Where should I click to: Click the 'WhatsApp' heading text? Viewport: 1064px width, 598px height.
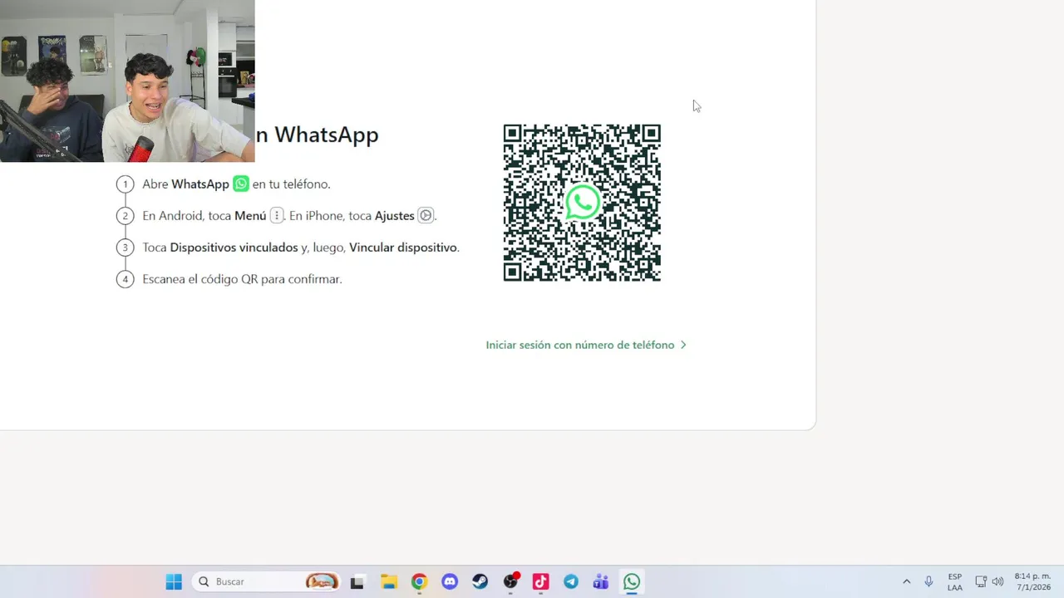pos(326,135)
